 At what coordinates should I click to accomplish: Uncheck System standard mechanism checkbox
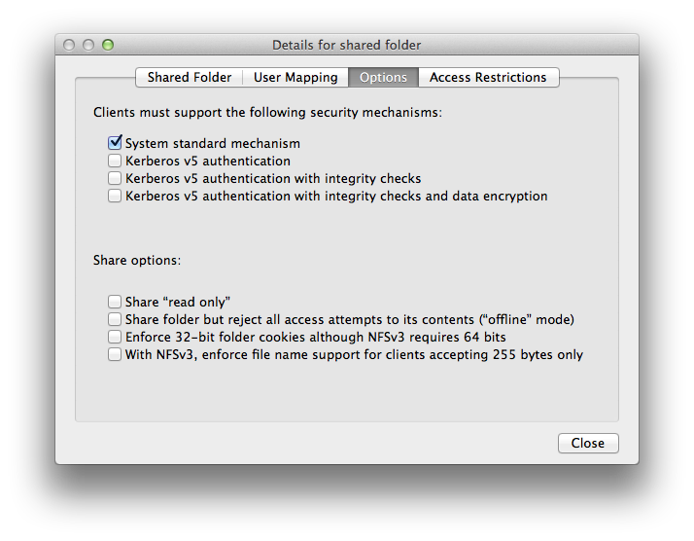point(115,143)
